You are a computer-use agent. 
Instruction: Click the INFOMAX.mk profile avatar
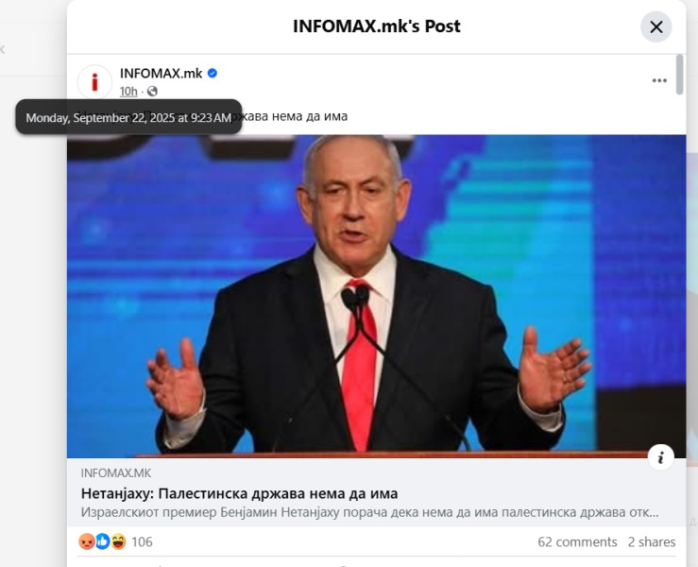94,82
